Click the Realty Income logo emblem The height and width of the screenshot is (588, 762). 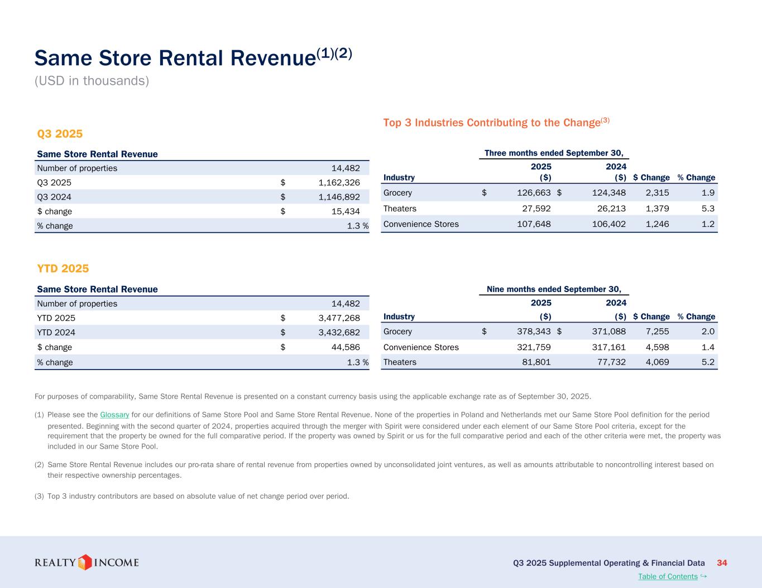(85, 562)
